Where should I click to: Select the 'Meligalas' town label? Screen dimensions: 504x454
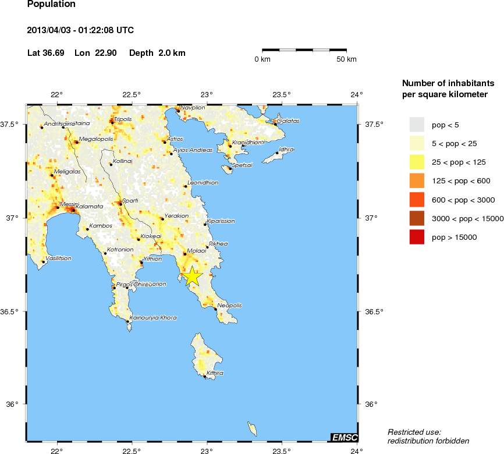pyautogui.click(x=67, y=172)
